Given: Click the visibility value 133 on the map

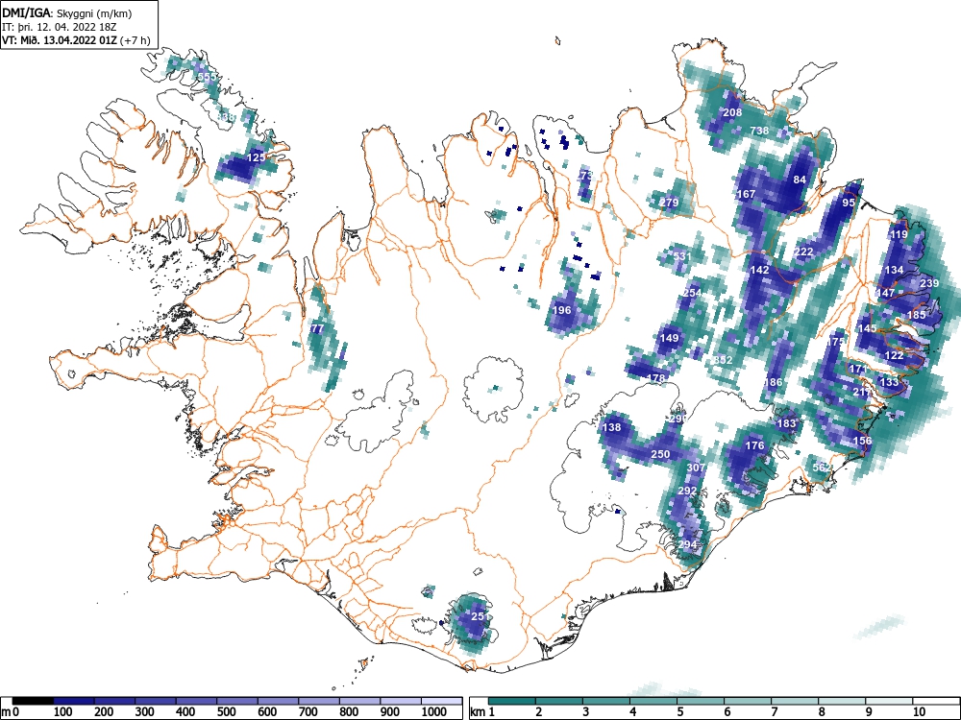Looking at the screenshot, I should coord(889,382).
